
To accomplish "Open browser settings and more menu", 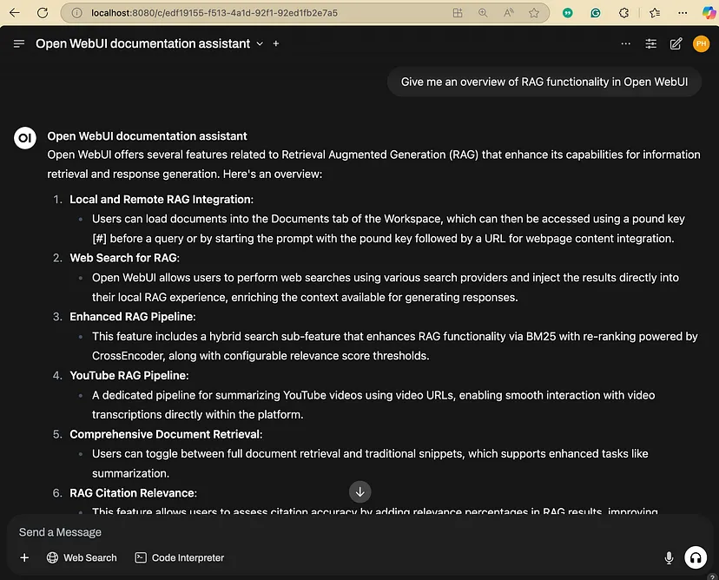I will pyautogui.click(x=683, y=13).
